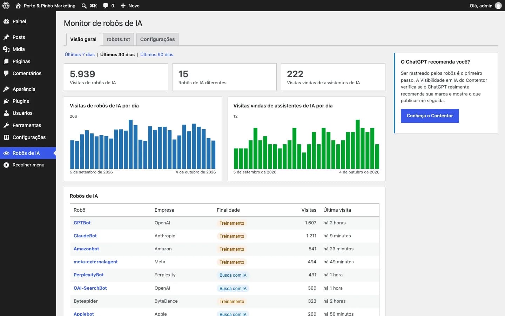Click the Plugins plug icon
505x316 pixels.
coord(6,101)
